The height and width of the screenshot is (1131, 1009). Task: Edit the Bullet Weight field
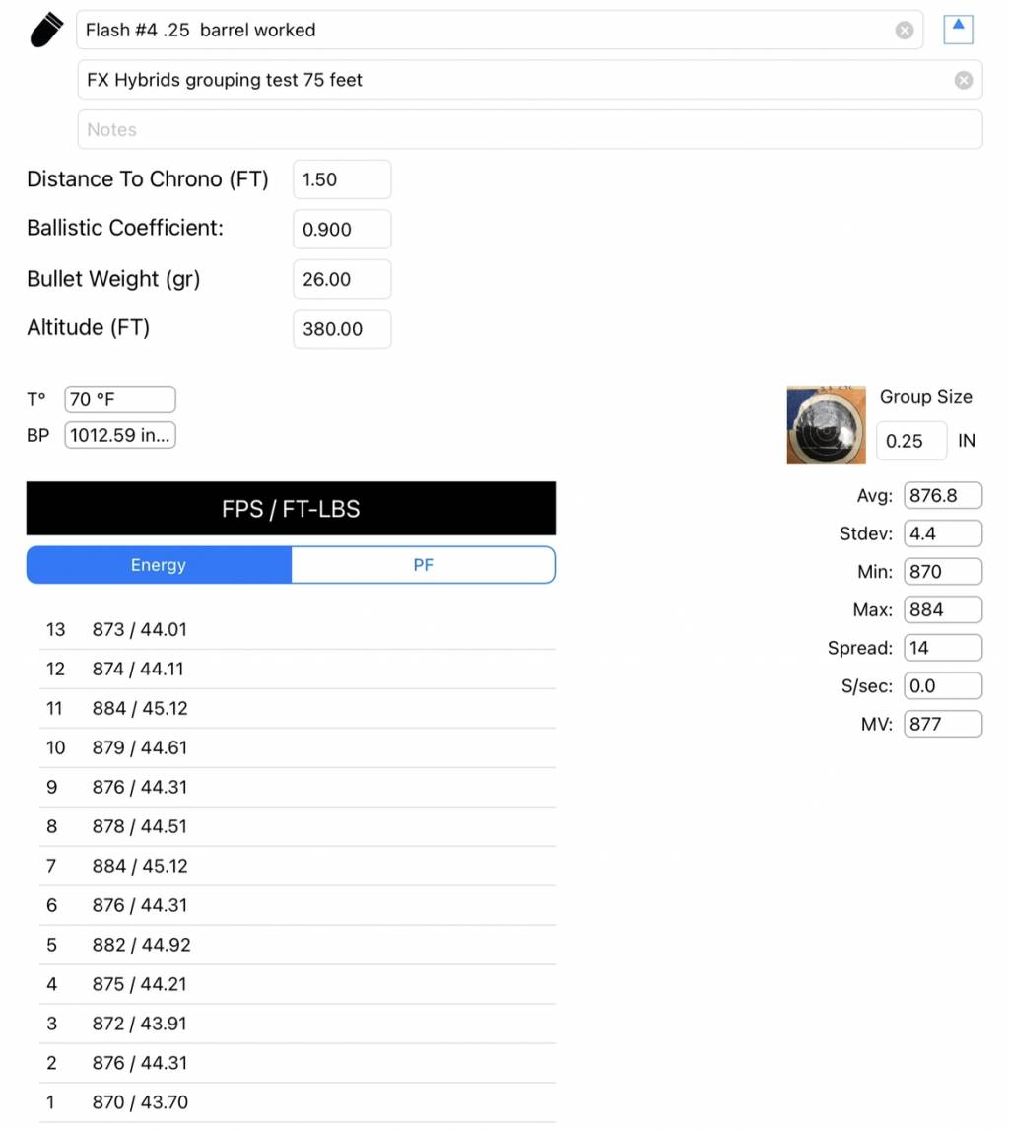[x=341, y=279]
